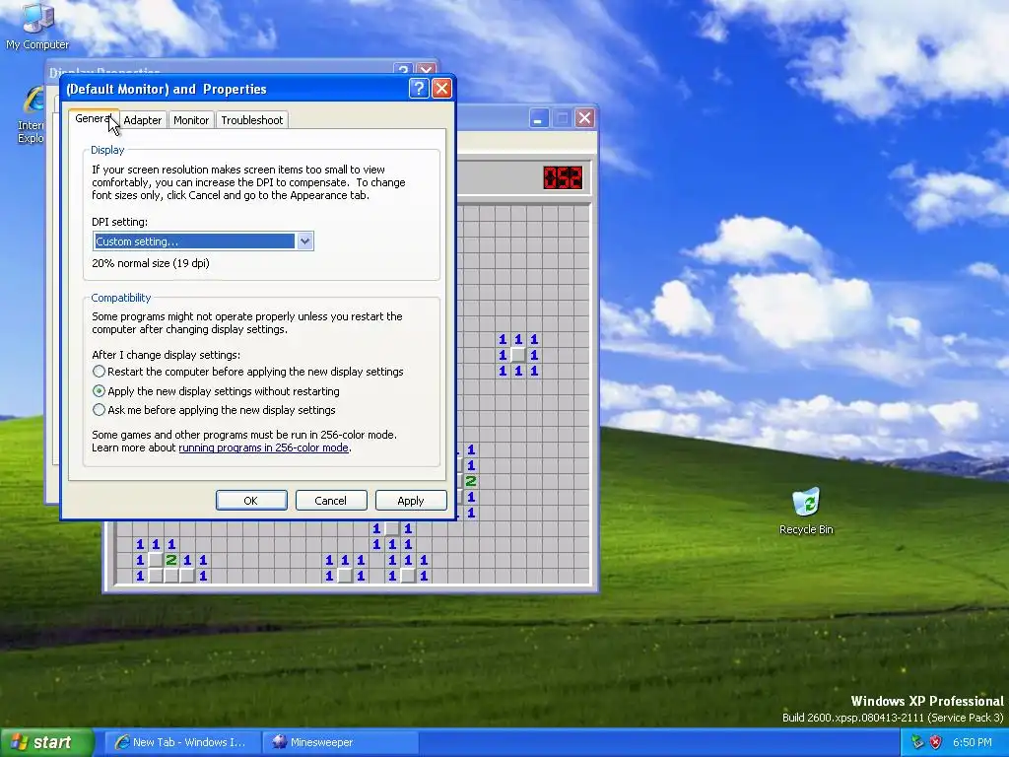1009x757 pixels.
Task: Close the Default Monitor Properties dialog
Action: point(441,88)
